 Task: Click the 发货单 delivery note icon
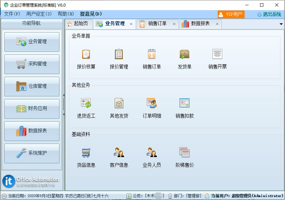(x=185, y=54)
